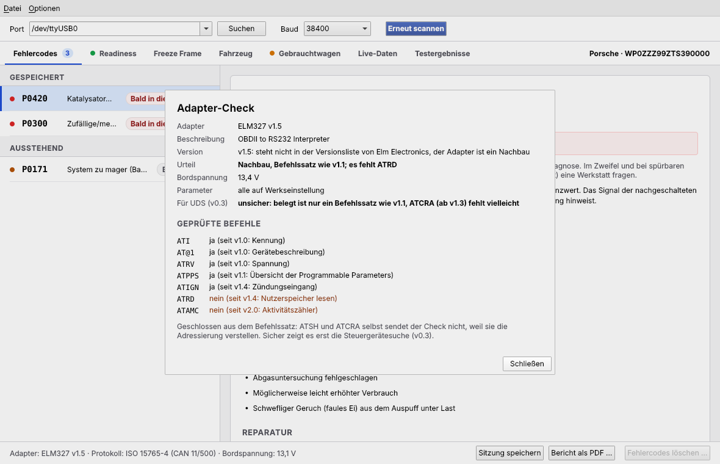The width and height of the screenshot is (720, 464).
Task: Click the AUSSTEHEND section header
Action: (x=36, y=148)
